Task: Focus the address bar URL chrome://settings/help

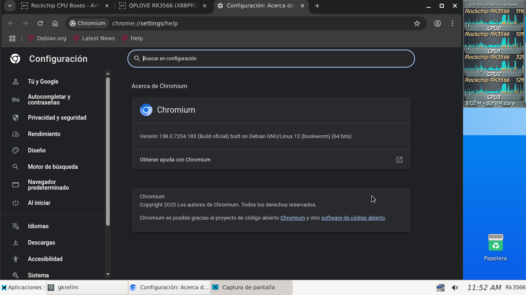Action: [x=145, y=23]
